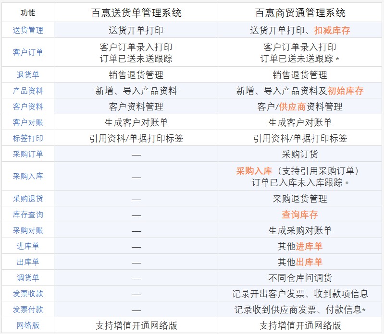
Task: Click 记录收到供应商发票、付款信息 cell
Action: [x=300, y=310]
